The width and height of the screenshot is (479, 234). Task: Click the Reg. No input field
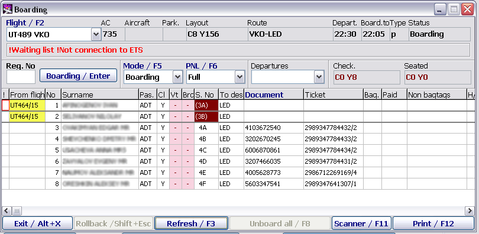point(21,77)
